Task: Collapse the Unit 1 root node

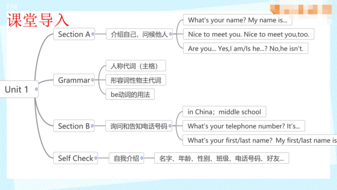Action: tap(36, 89)
